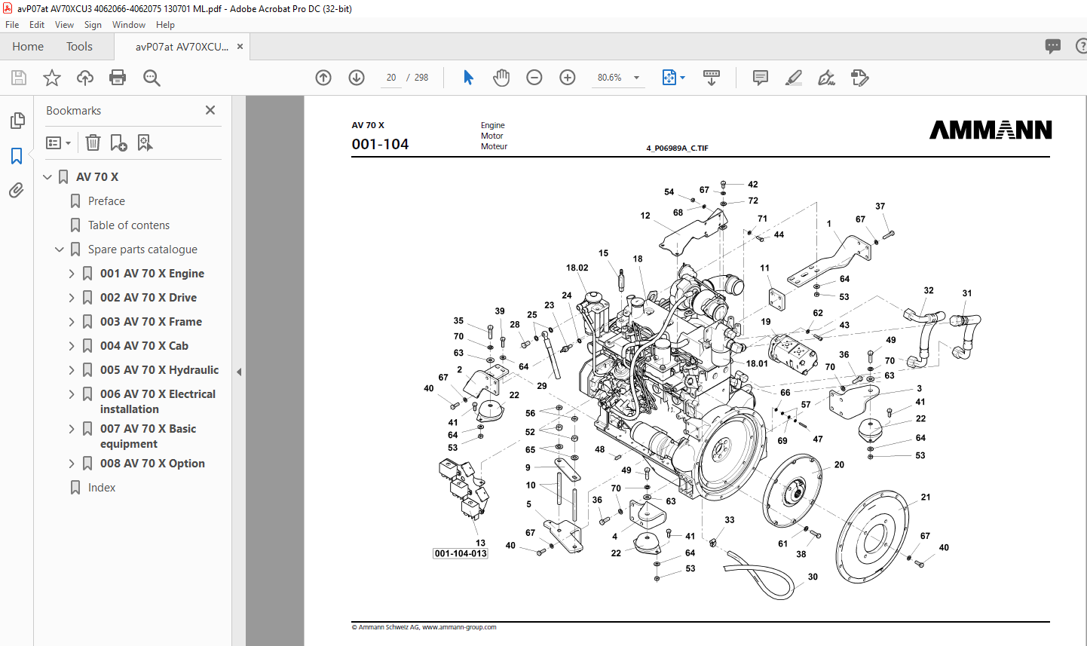
Task: Collapse the Spare parts catalogue bookmark
Action: tap(60, 250)
